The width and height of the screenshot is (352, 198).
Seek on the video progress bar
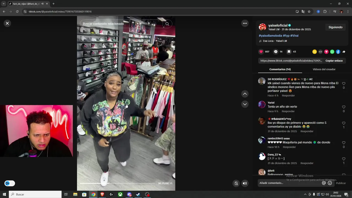tap(117, 183)
